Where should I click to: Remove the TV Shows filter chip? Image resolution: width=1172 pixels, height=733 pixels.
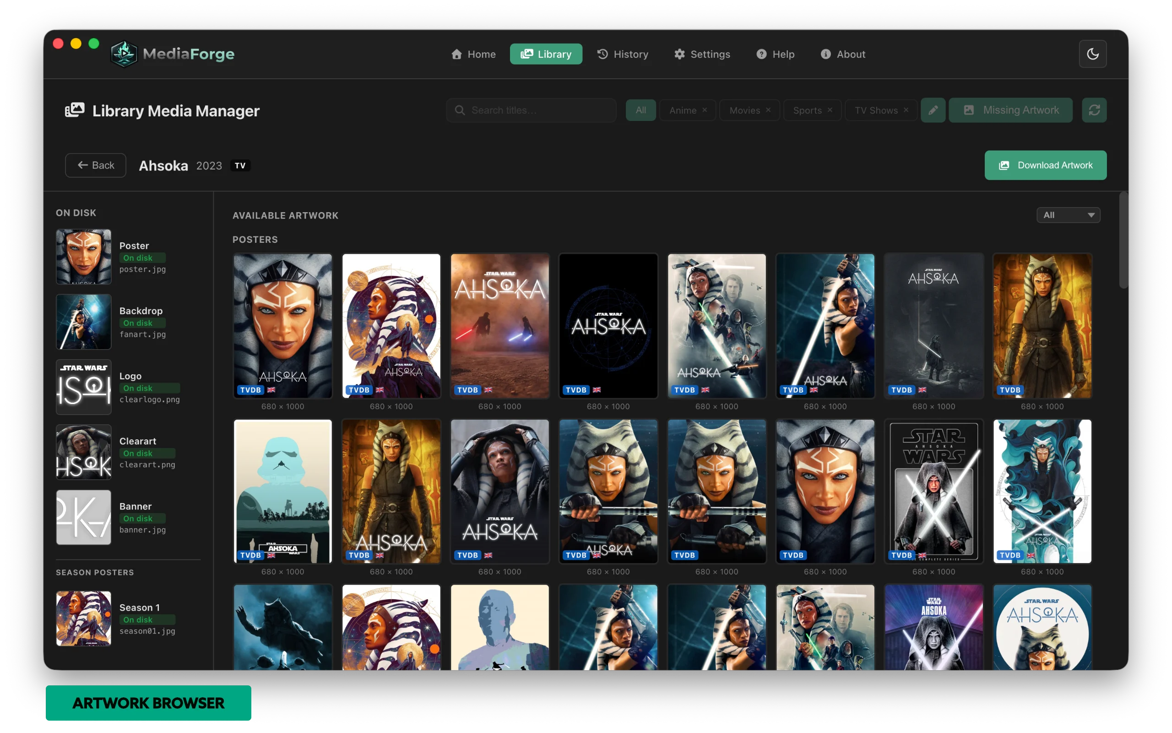point(906,110)
